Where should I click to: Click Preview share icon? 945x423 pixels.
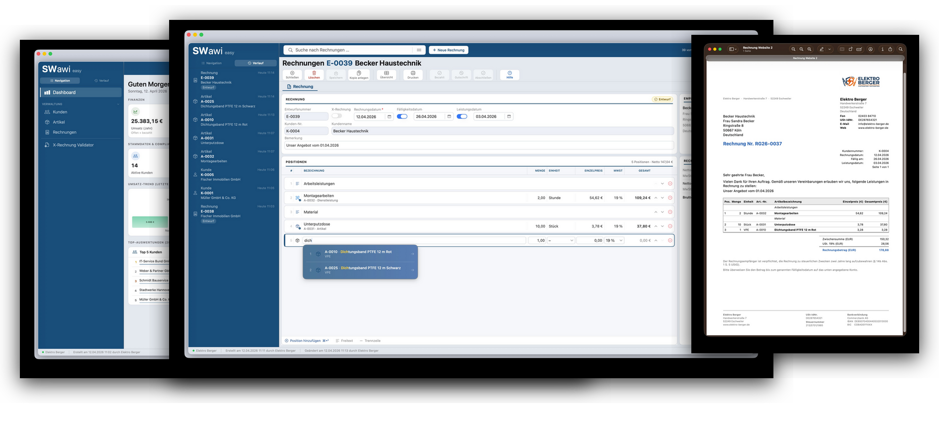[x=890, y=49]
